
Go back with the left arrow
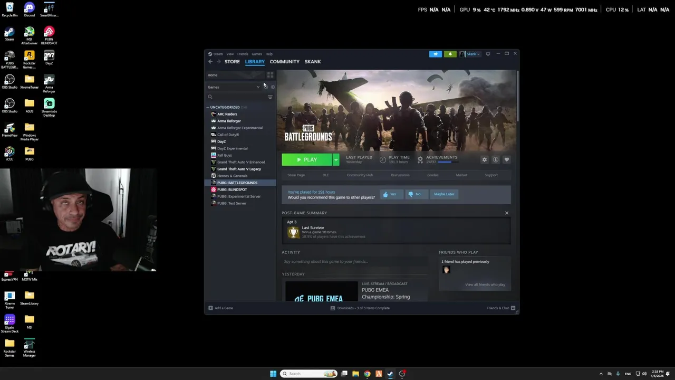210,62
